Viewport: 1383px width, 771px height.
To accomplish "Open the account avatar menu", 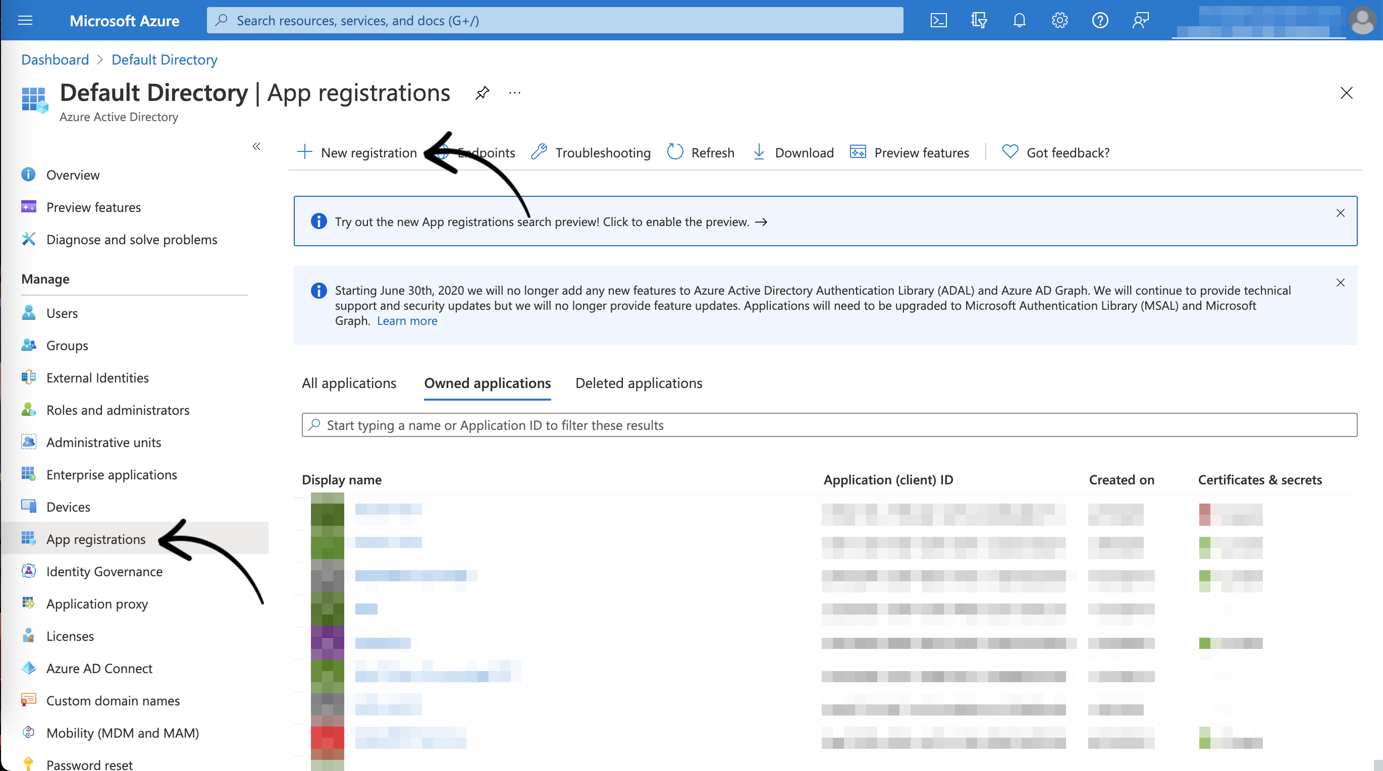I will point(1362,20).
